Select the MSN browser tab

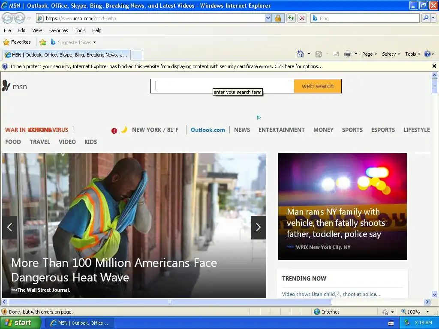click(66, 55)
